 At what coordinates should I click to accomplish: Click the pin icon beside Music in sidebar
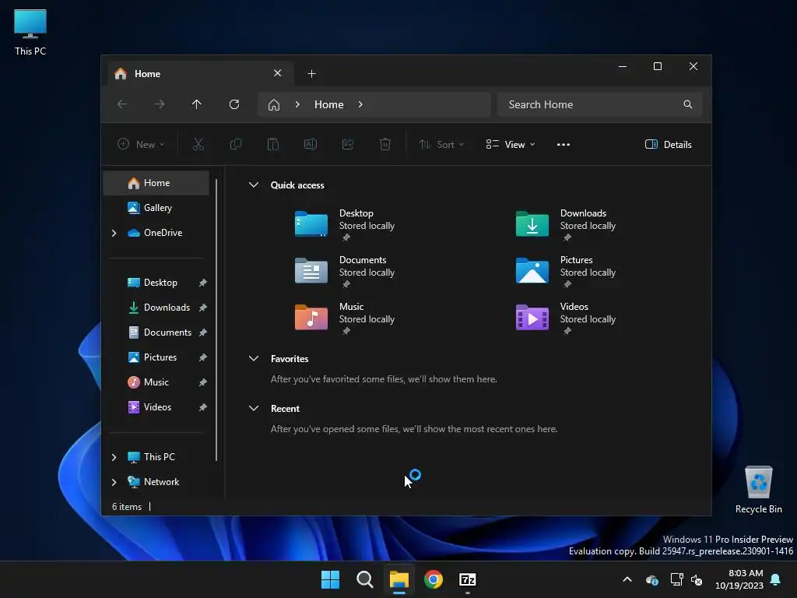click(x=203, y=382)
